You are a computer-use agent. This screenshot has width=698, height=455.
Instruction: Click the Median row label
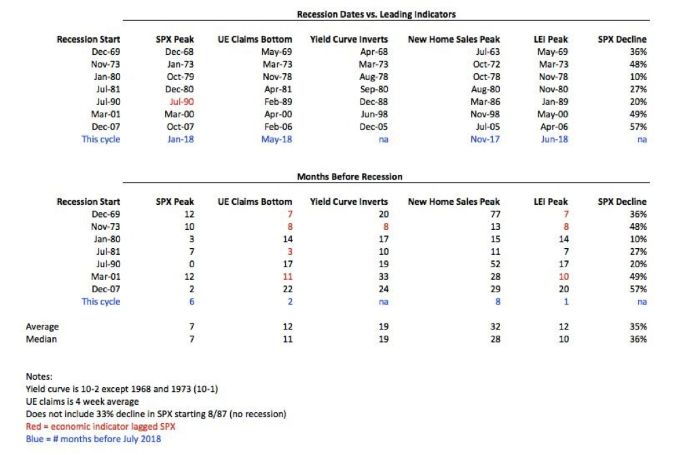point(41,339)
